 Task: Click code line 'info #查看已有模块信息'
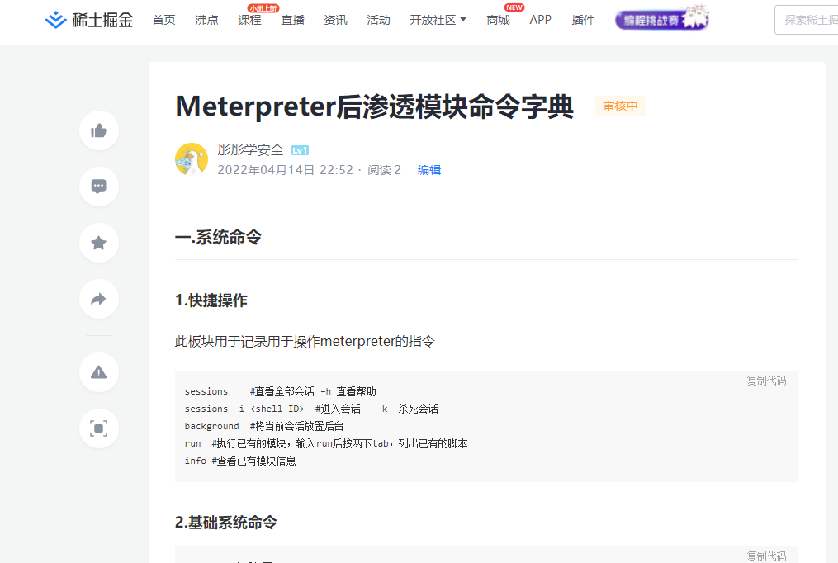tap(240, 461)
